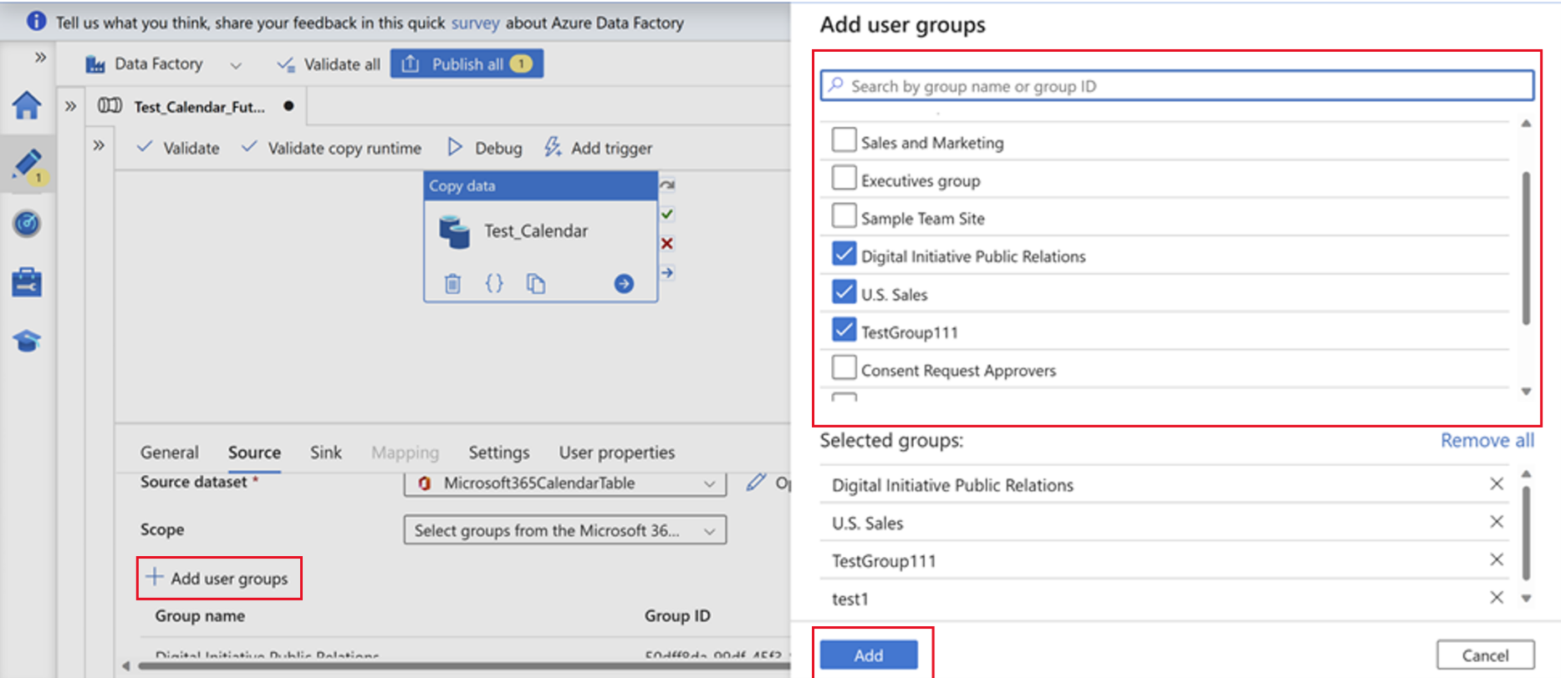Clone the Test_Calendar copy activity
The height and width of the screenshot is (678, 1561).
point(536,284)
